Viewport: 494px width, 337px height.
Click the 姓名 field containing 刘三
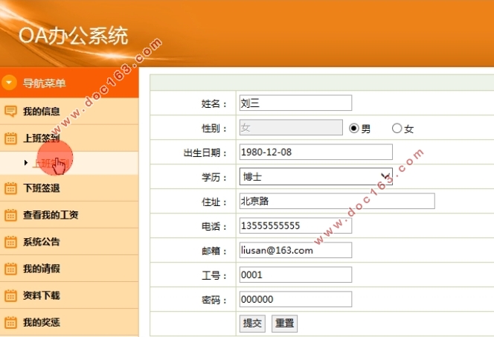point(295,103)
